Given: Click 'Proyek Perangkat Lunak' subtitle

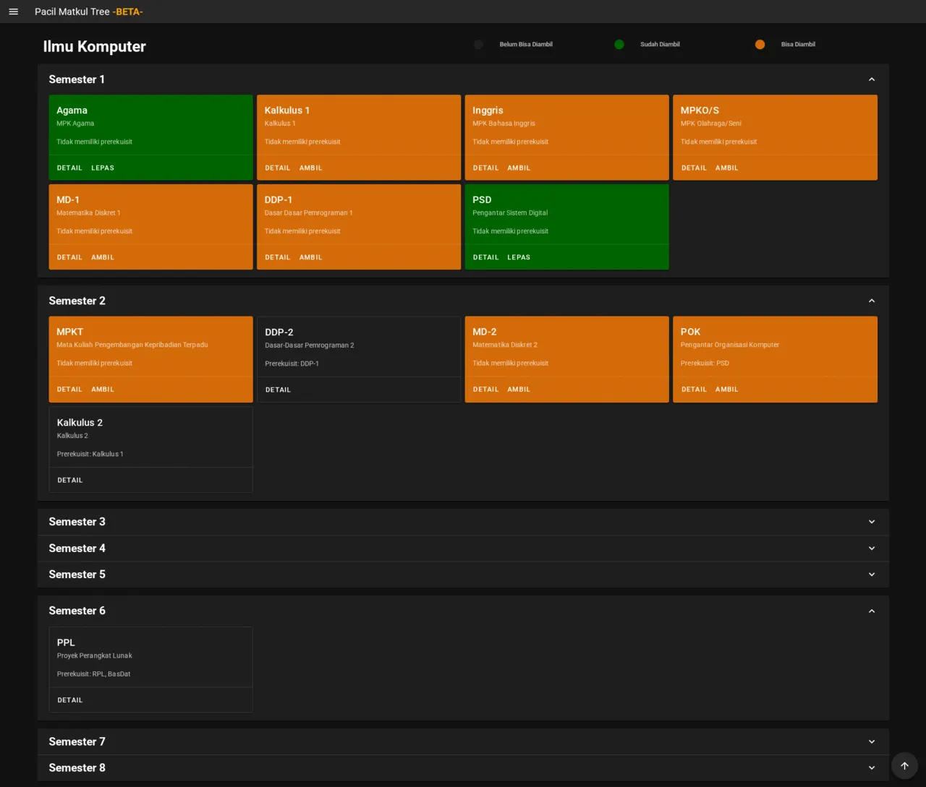Looking at the screenshot, I should [x=95, y=656].
